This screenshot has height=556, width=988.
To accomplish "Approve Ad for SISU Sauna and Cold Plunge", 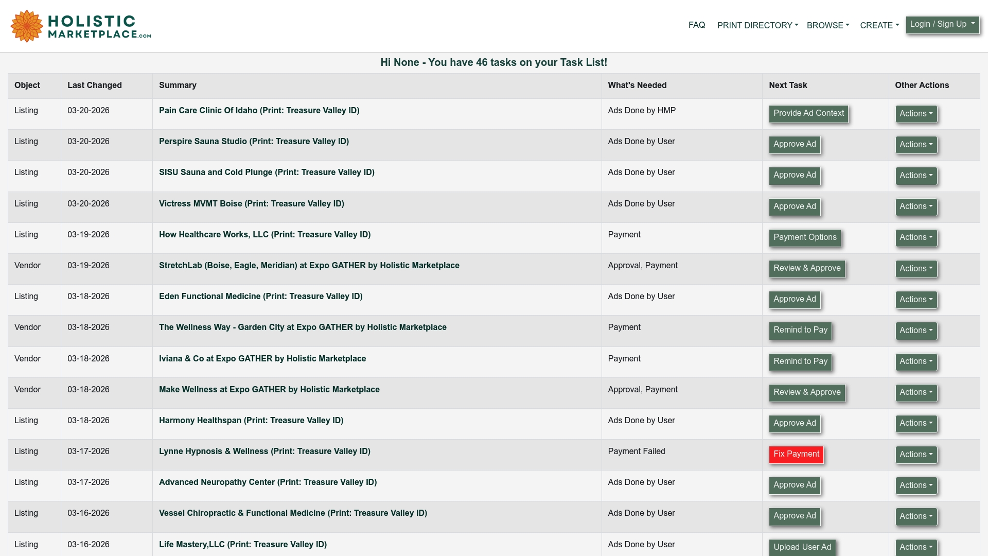I will click(794, 176).
